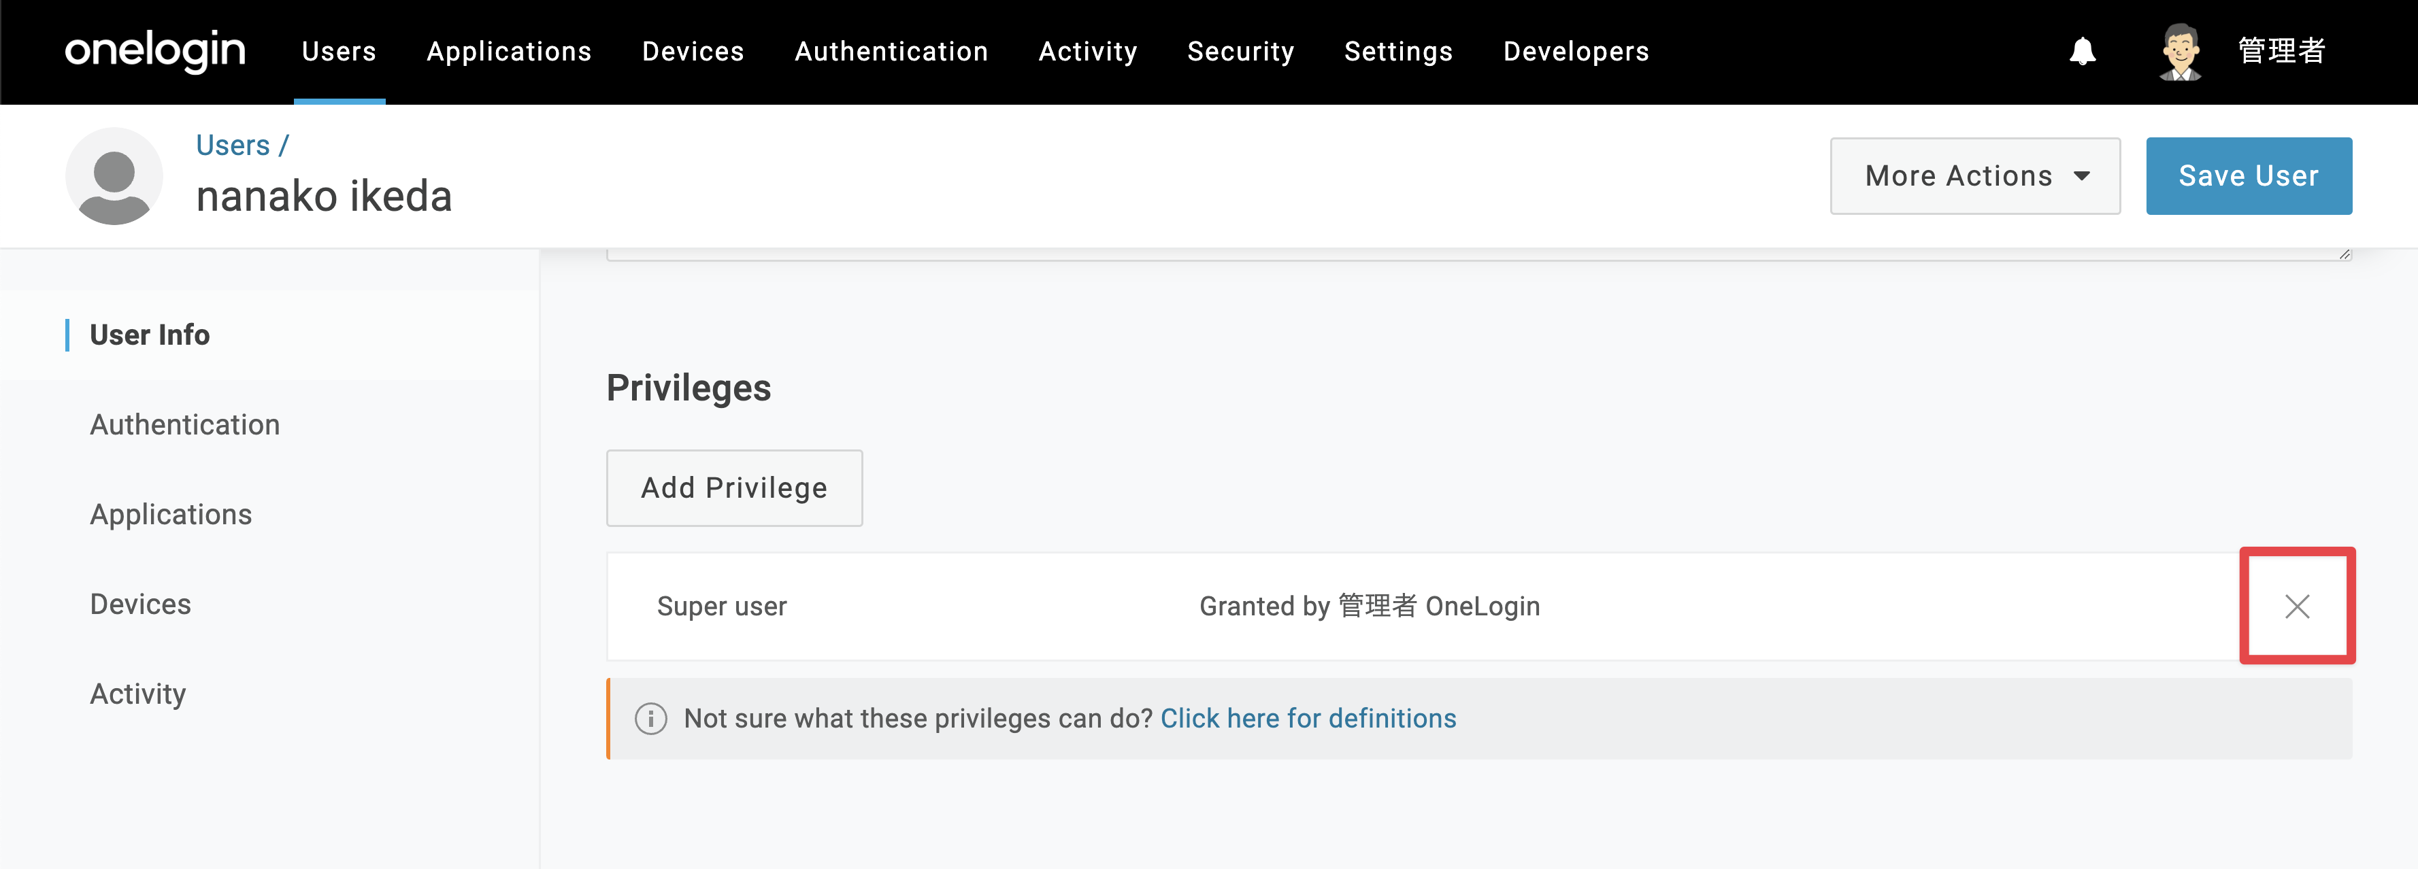Open the Authentication top menu
The image size is (2418, 869).
891,52
